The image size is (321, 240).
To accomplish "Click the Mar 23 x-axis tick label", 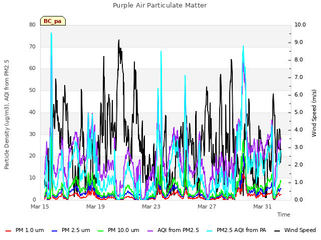I will [151, 206].
